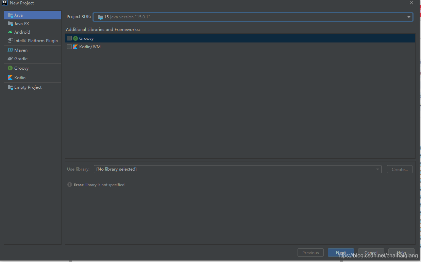Select Gradle project type

coord(33,59)
